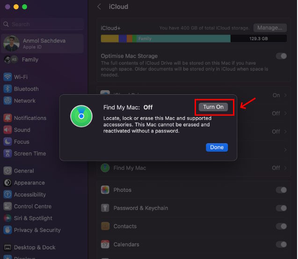298x259 pixels.
Task: Click the 129.3 GB free storage segment
Action: [x=259, y=39]
